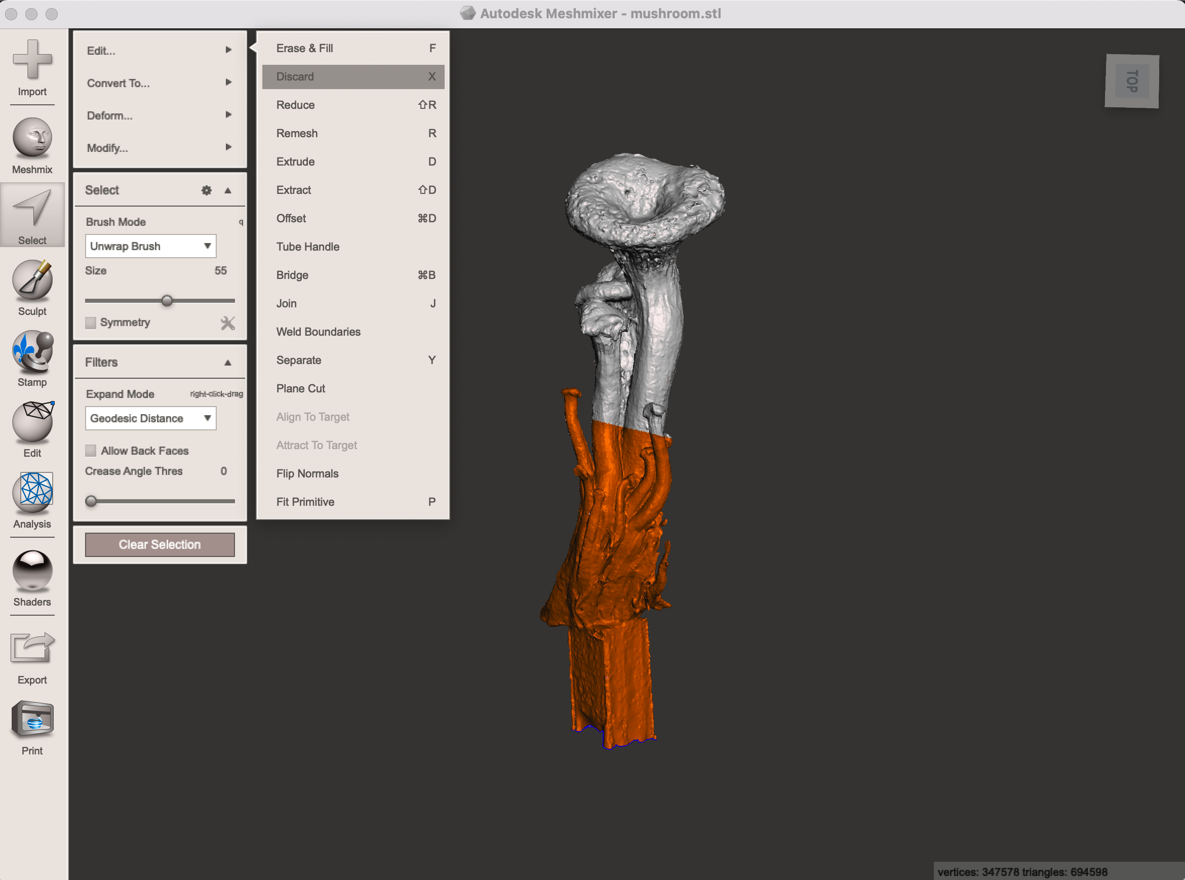
Task: Click the orange selected mushroom base
Action: pyautogui.click(x=613, y=575)
